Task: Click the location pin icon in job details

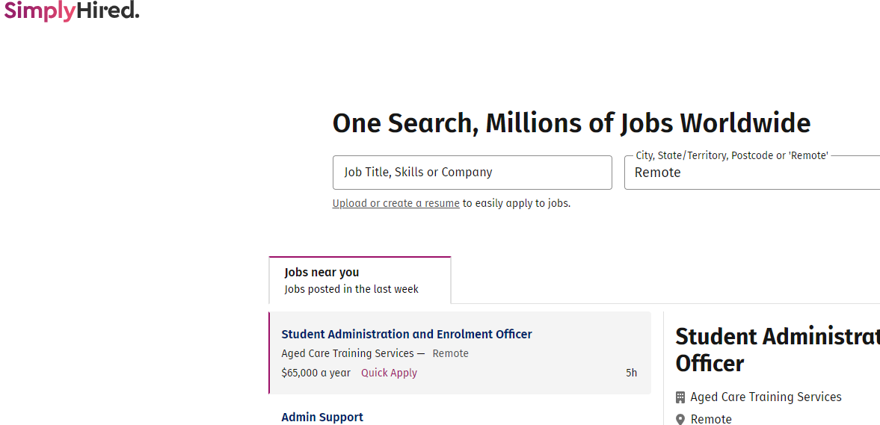Action: click(680, 420)
